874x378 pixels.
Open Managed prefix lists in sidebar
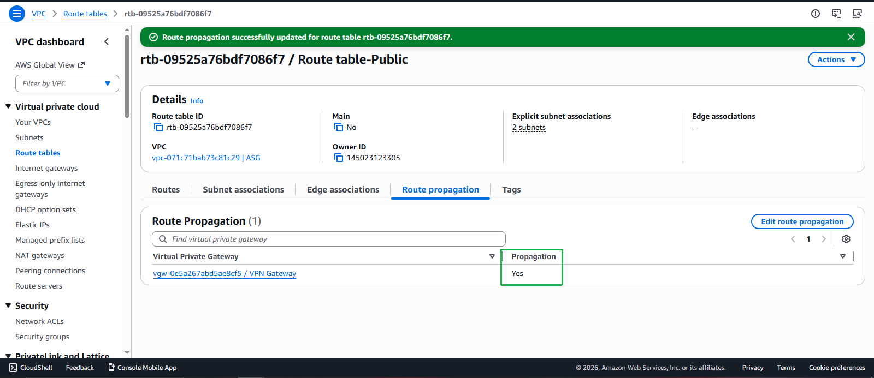(x=50, y=240)
